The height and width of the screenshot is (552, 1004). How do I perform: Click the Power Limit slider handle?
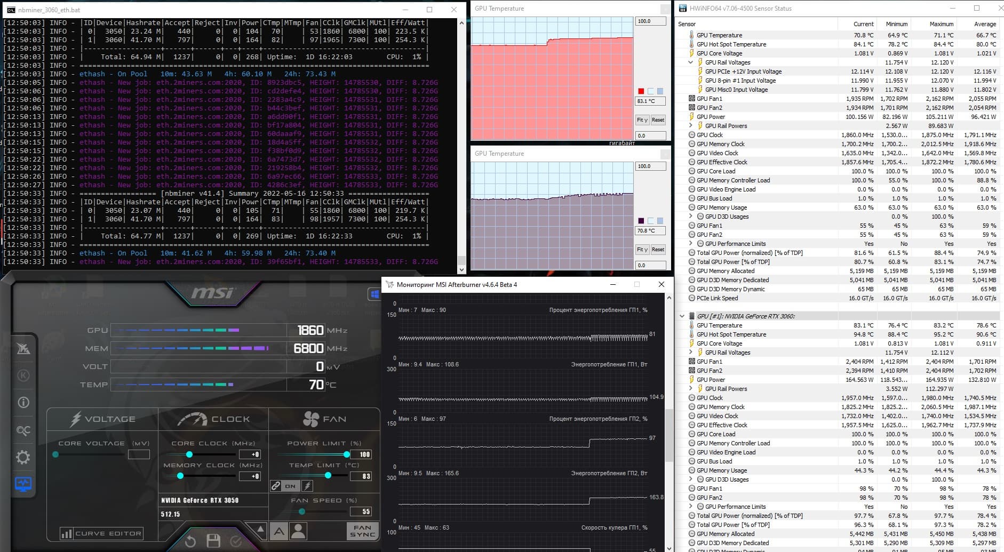pos(347,454)
